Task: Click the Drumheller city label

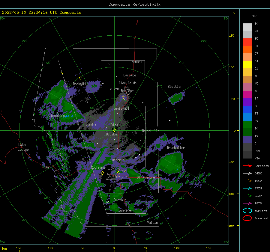Action: [x=176, y=148]
